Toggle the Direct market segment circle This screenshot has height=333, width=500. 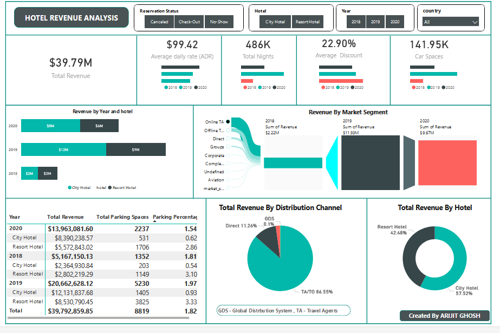(228, 139)
